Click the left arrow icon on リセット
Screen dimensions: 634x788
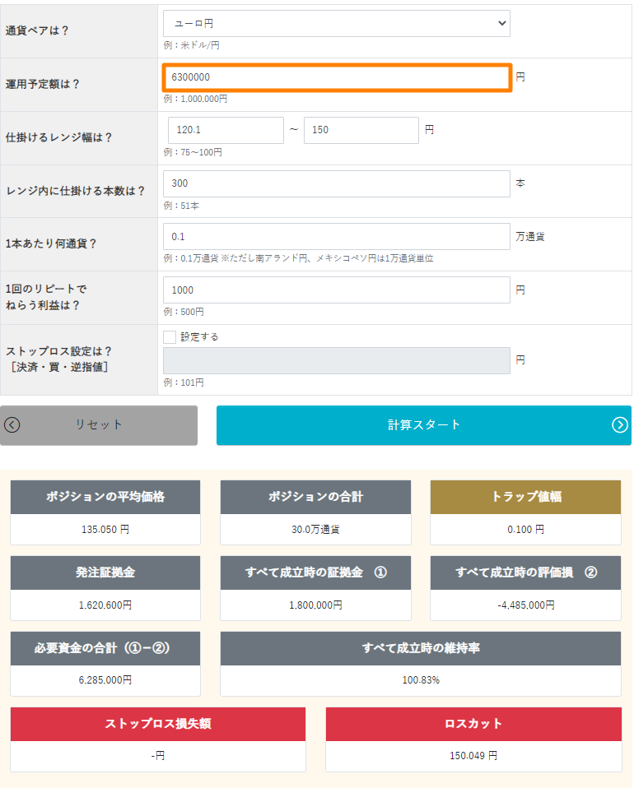point(12,425)
